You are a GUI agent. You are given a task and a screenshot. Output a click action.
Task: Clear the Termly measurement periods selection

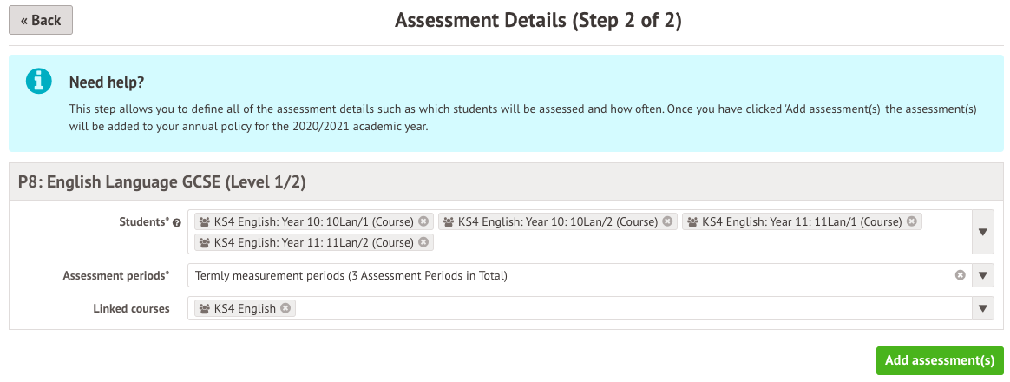(x=961, y=276)
